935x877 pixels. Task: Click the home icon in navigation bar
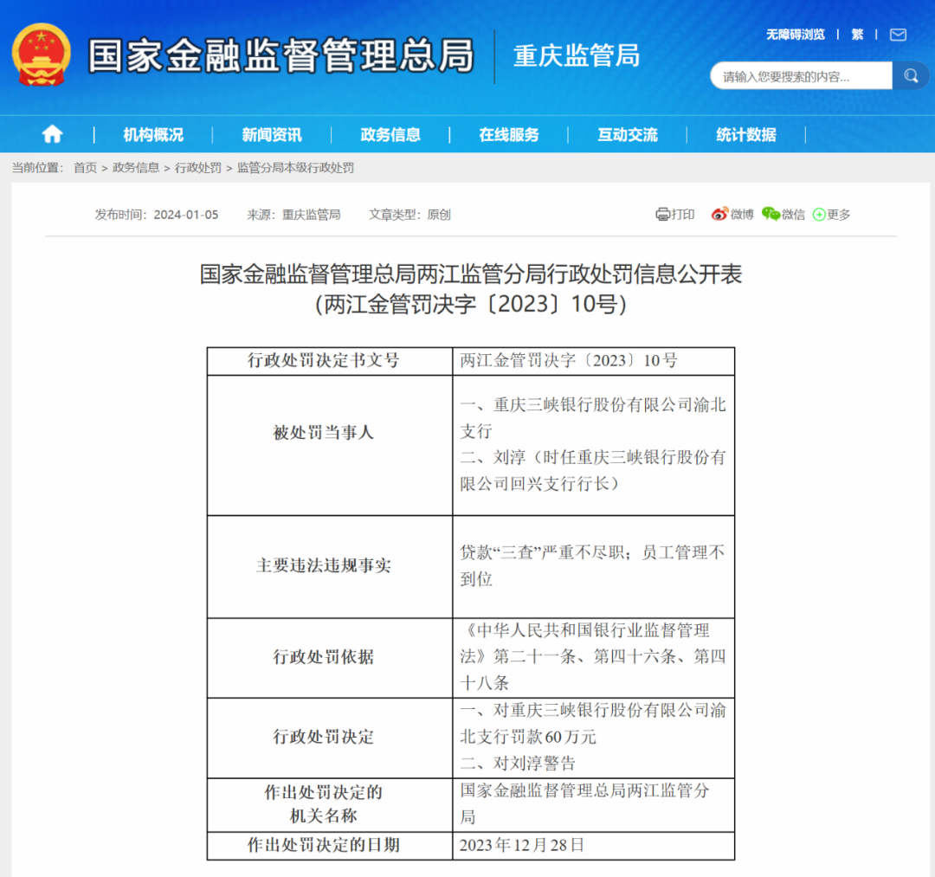pos(52,134)
